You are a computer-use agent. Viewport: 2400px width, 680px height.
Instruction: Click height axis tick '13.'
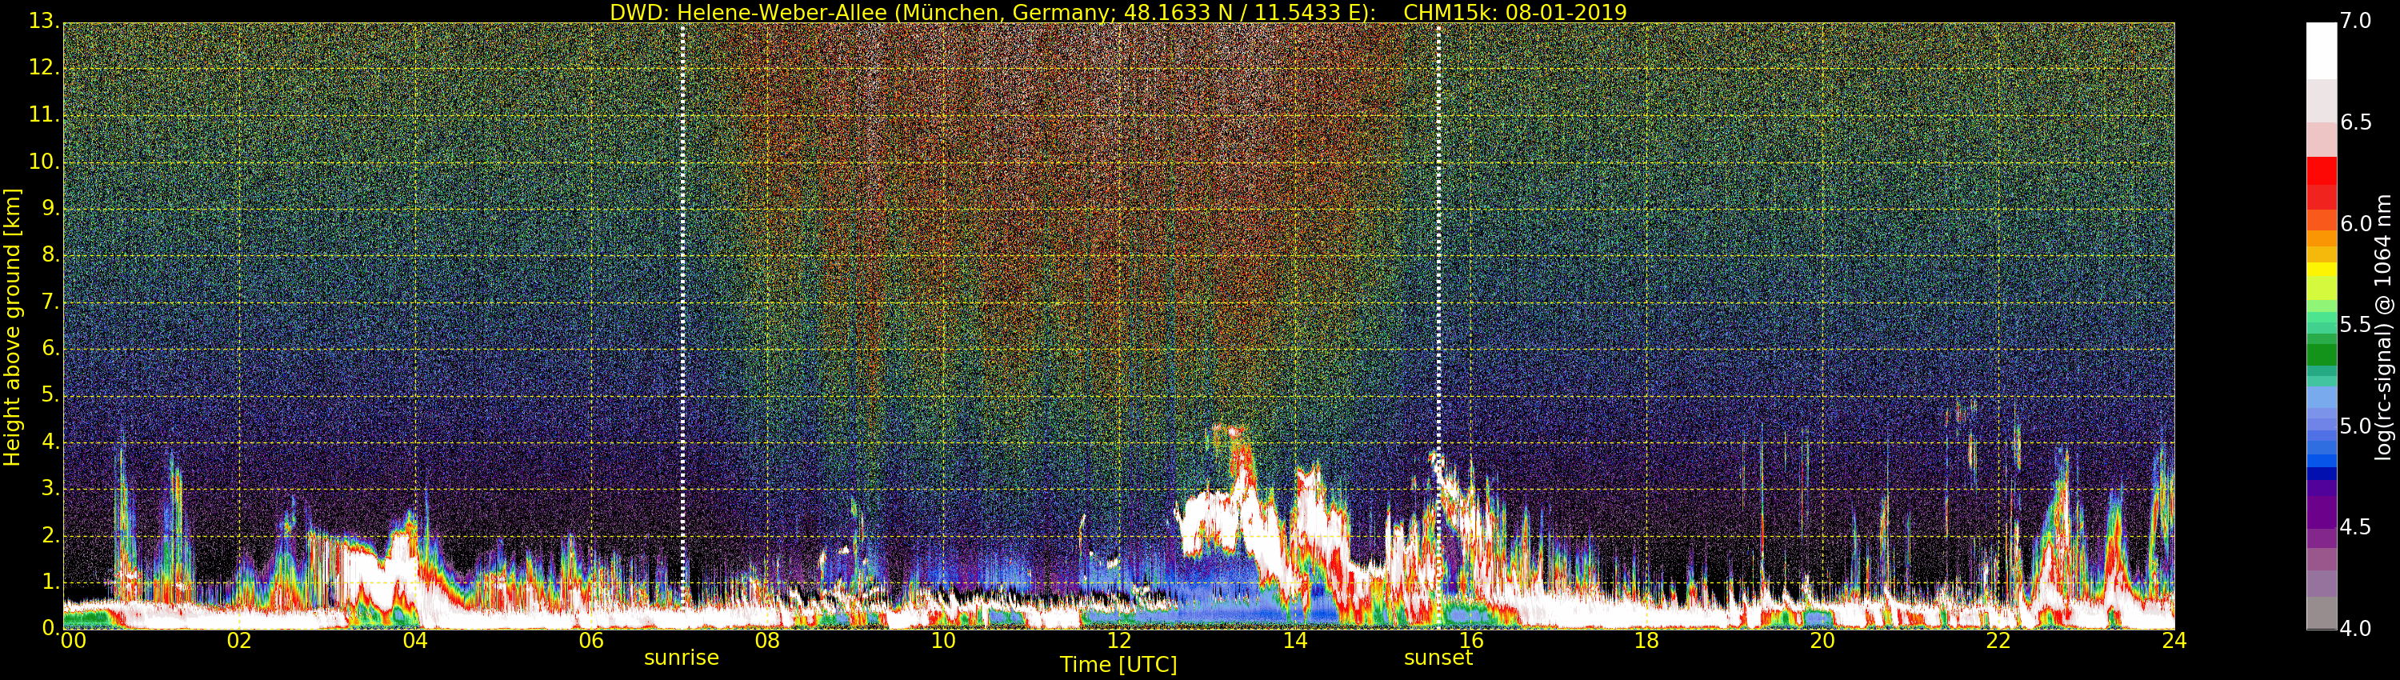(x=44, y=21)
